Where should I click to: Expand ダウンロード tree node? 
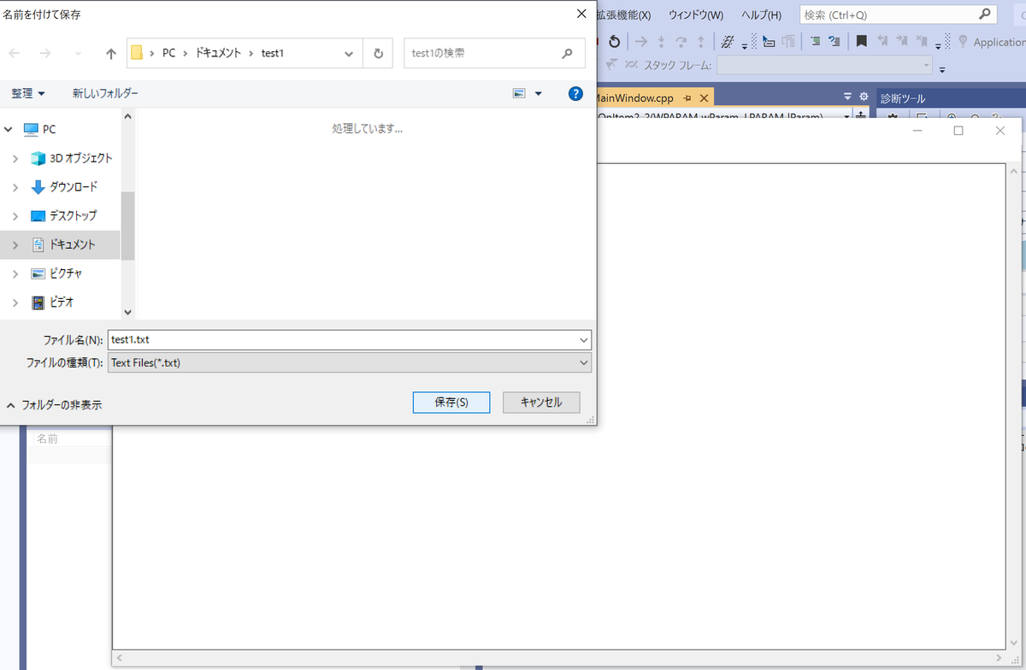tap(15, 187)
